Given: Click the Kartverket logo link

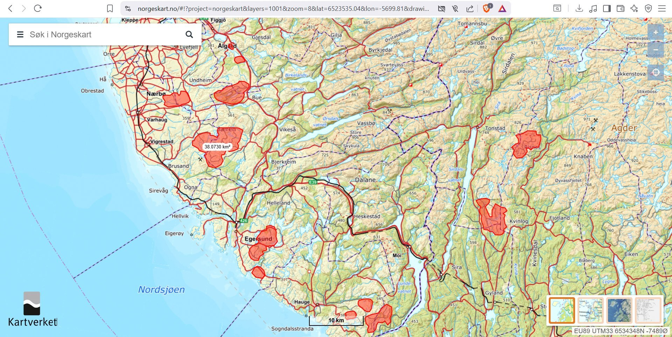Looking at the screenshot, I should [x=33, y=309].
